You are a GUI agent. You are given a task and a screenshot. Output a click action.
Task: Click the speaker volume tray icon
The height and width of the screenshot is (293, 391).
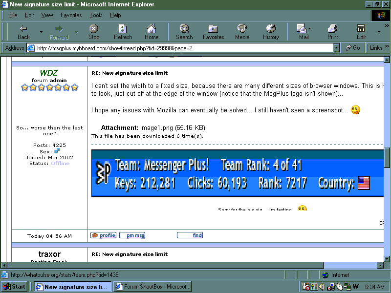click(322, 287)
